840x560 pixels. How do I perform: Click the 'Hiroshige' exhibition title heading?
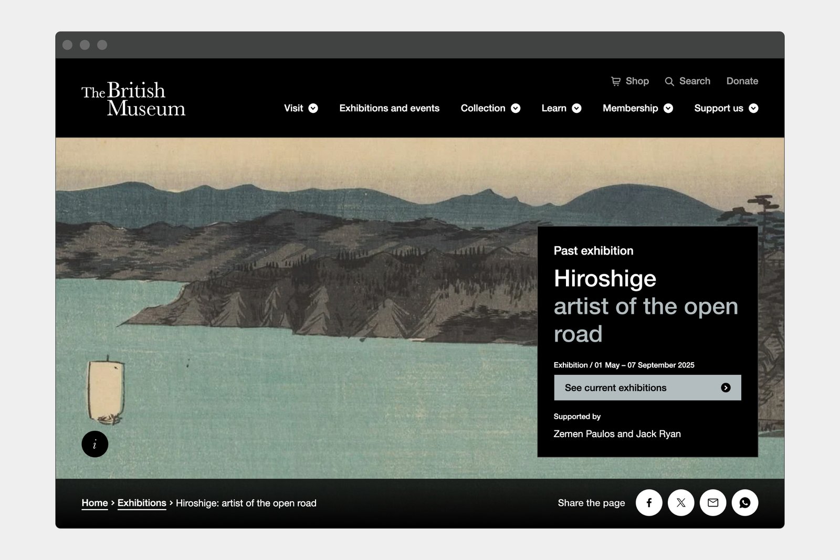point(605,278)
